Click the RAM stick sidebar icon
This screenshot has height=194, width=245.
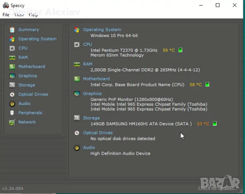pos(12,57)
